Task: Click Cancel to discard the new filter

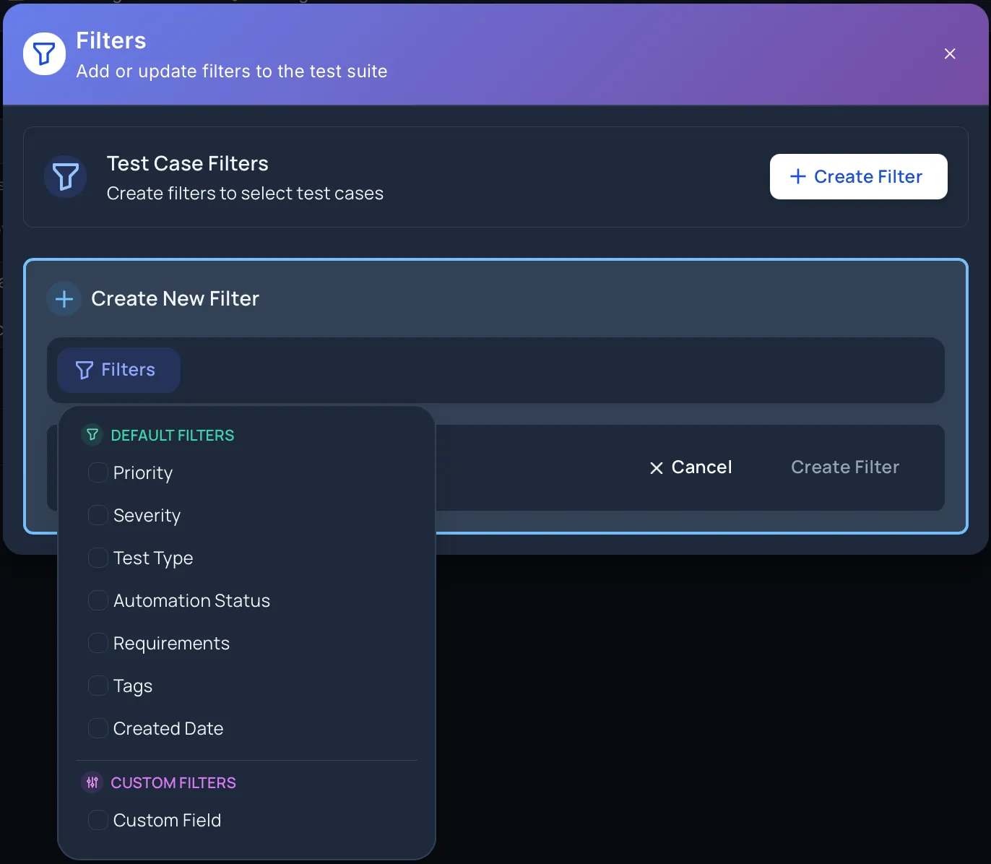Action: 691,467
